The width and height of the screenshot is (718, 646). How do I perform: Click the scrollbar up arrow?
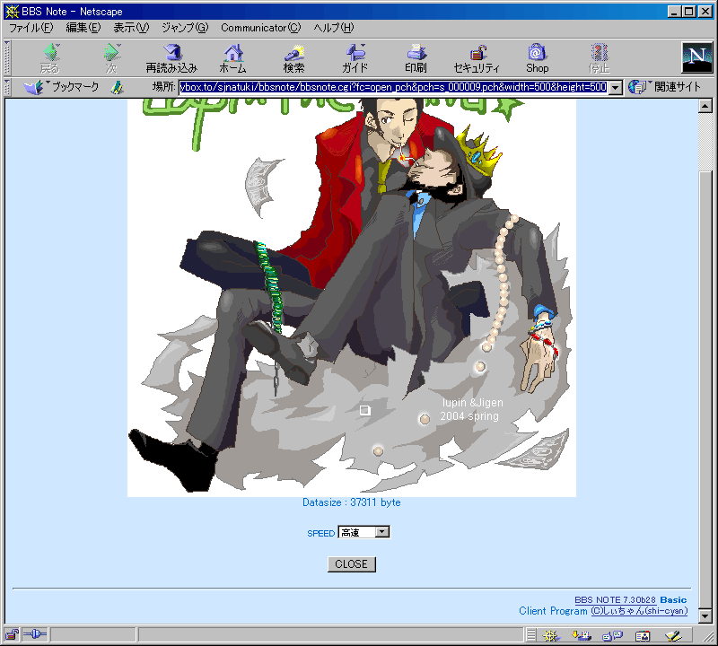[x=705, y=106]
